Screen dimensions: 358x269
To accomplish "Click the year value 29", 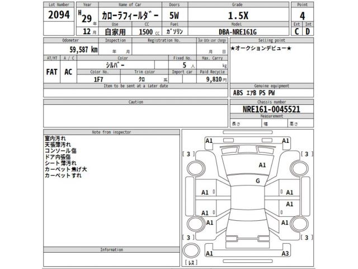I will tap(87, 18).
